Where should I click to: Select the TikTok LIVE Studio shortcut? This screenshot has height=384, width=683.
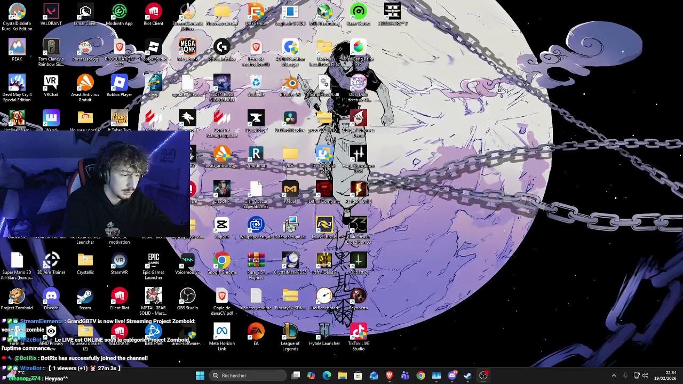tap(359, 337)
